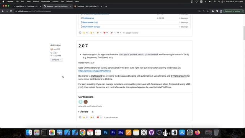
Task: Open Spotlight search in menu bar
Action: coord(219,2)
